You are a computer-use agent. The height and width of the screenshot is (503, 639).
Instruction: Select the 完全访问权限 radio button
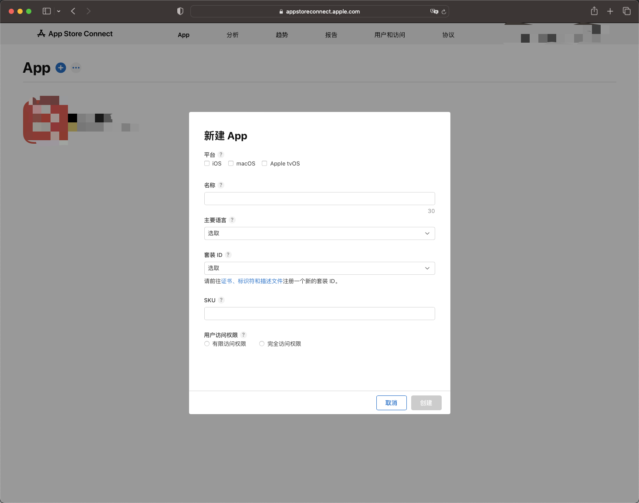262,344
